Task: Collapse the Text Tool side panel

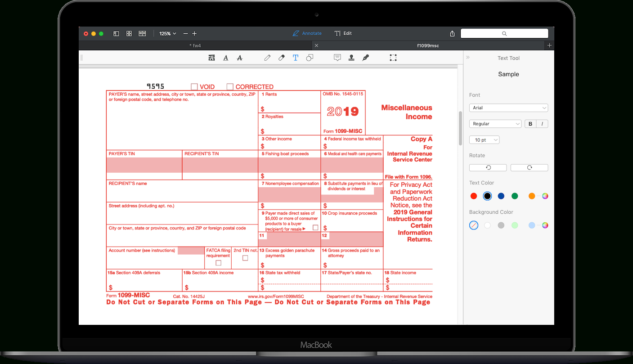Action: [468, 58]
